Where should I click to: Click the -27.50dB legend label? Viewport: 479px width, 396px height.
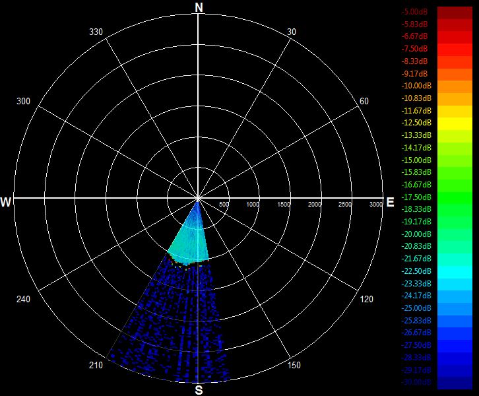pos(416,345)
